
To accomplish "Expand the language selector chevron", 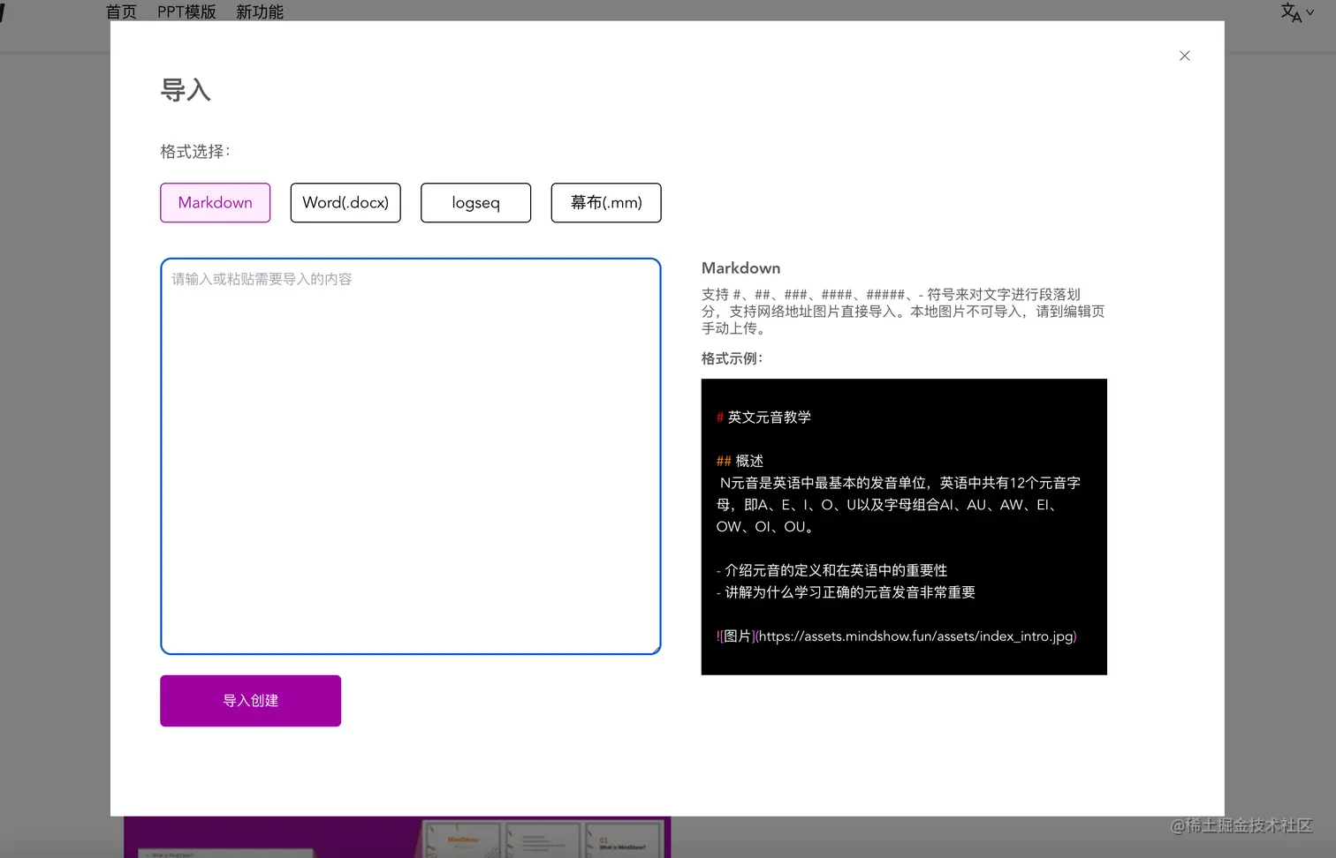I will point(1310,12).
